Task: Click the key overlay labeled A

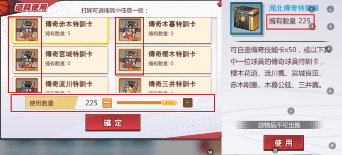Action: point(330,91)
